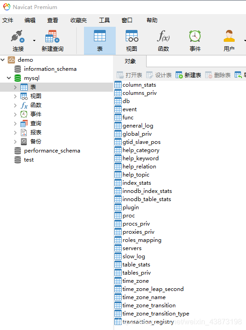Screen dimensions: 246x330
Task: Click the Design Table (设计表) button
Action: pyautogui.click(x=159, y=75)
